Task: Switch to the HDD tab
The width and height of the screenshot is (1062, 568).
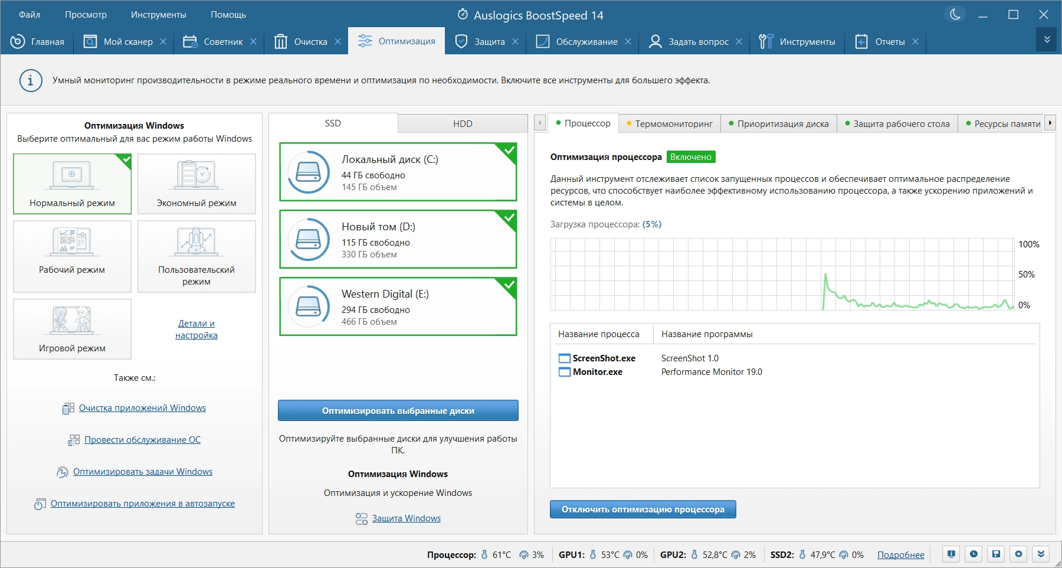Action: click(x=463, y=123)
